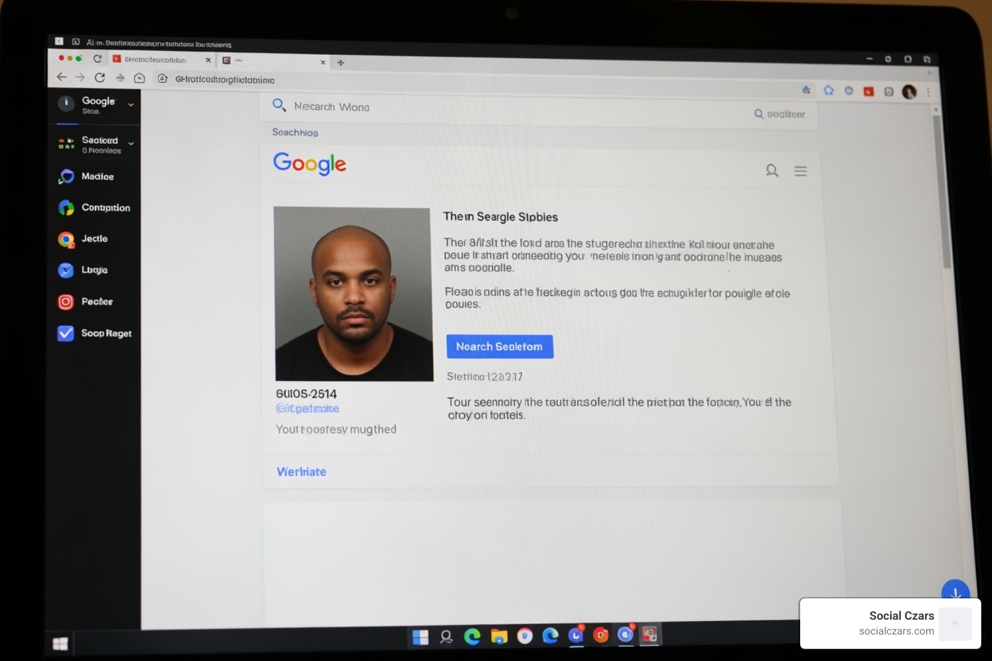
Task: Click the magnifier icon on the Google page header
Action: [772, 170]
